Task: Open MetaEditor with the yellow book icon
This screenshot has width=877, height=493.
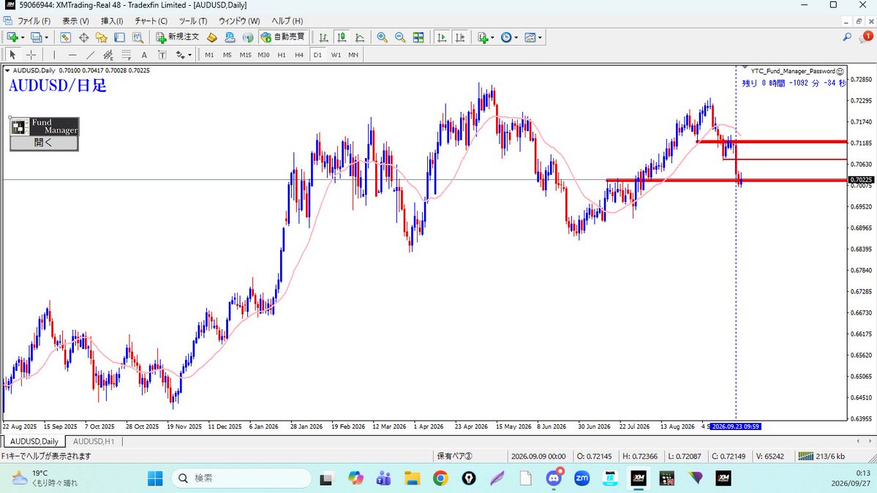Action: [x=212, y=37]
